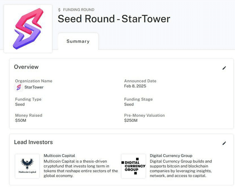This screenshot has height=188, width=235.
Task: Click the Lead Investors section title
Action: click(x=34, y=142)
